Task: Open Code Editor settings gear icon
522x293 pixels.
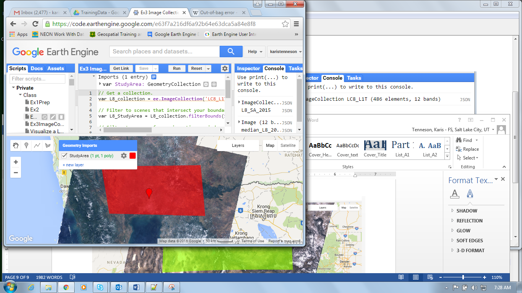Action: point(225,68)
